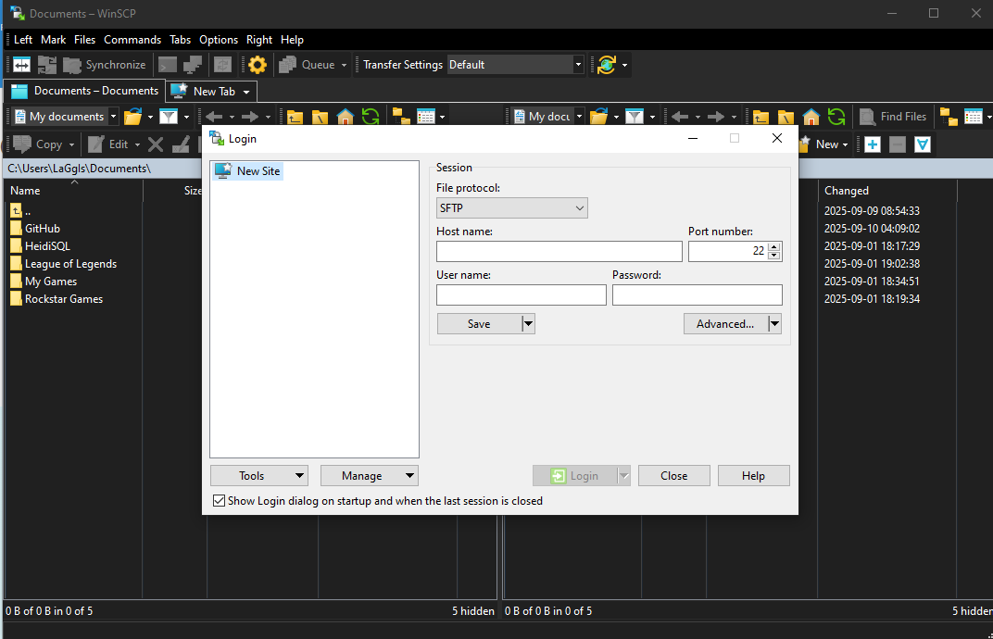The height and width of the screenshot is (639, 993).
Task: Switch to the Documents – Documents tab
Action: (x=85, y=91)
